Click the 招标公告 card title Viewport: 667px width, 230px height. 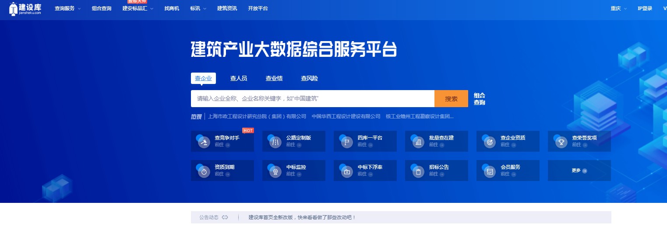439,167
